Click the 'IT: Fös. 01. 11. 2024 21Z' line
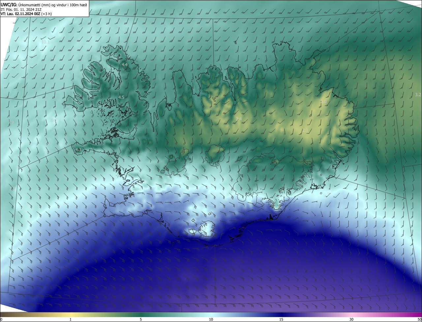This screenshot has height=322, width=422. (x=21, y=9)
